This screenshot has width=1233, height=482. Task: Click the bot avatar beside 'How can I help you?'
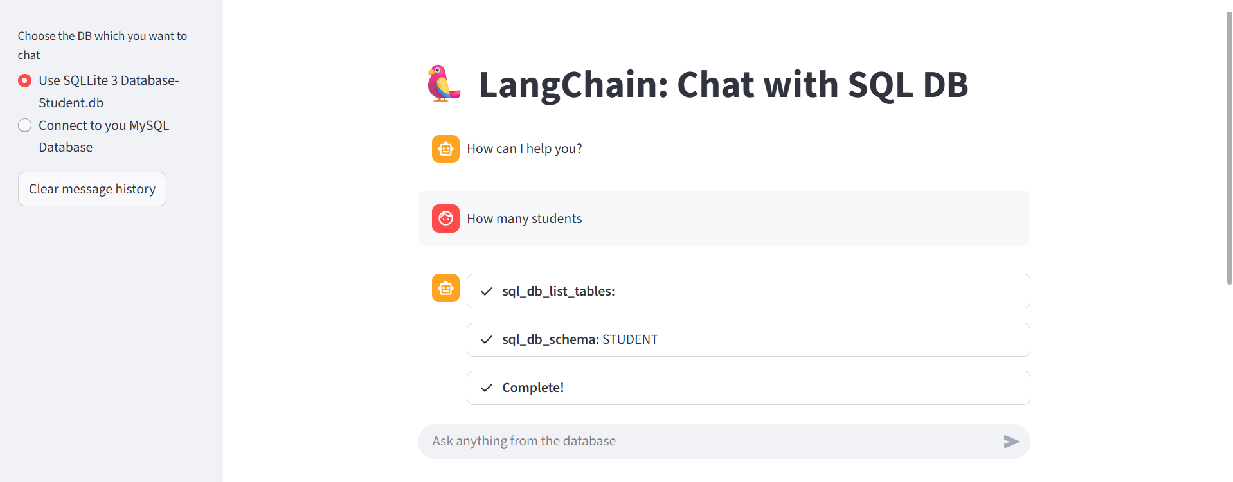click(x=446, y=148)
